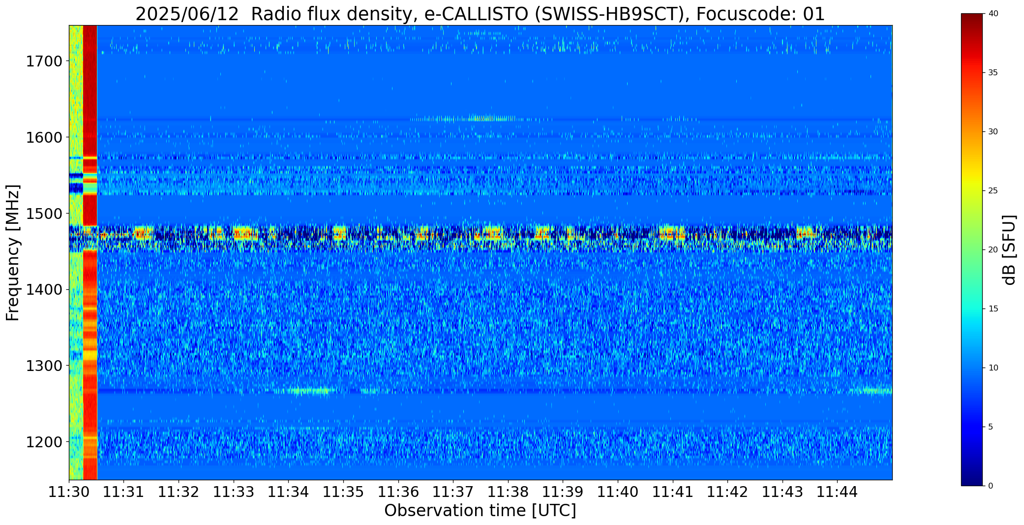This screenshot has height=525, width=1024.
Task: Click the 11:37 time tick label
Action: [x=453, y=492]
